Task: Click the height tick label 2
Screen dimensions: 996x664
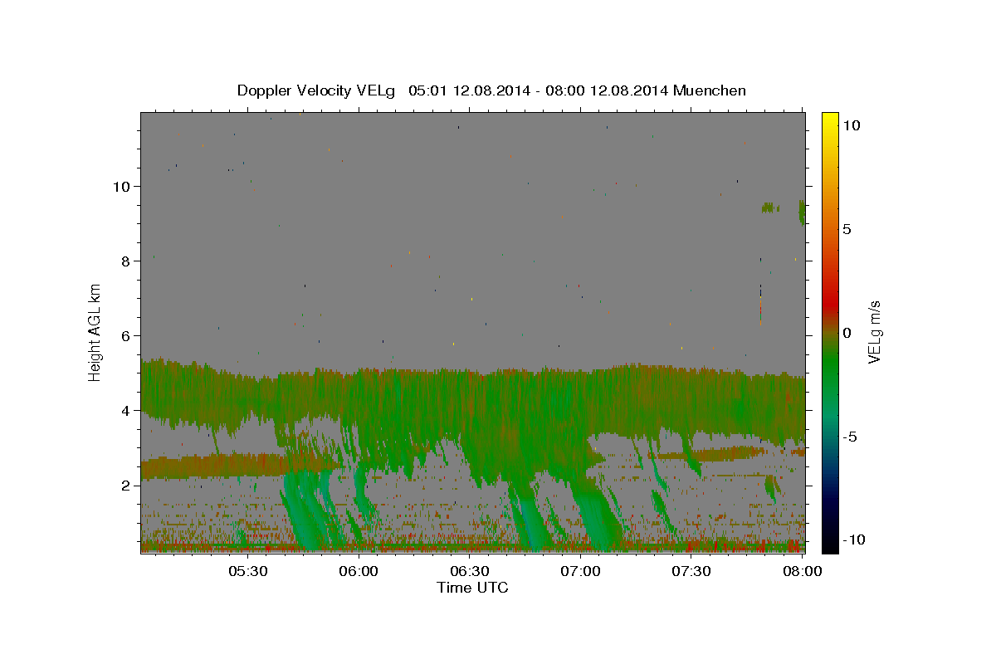Action: (124, 485)
